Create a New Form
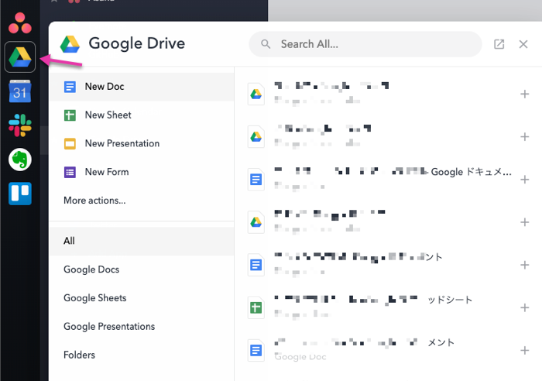 (x=142, y=172)
